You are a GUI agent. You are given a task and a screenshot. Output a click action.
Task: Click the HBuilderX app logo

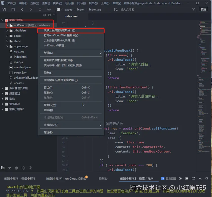[x=3, y=3]
